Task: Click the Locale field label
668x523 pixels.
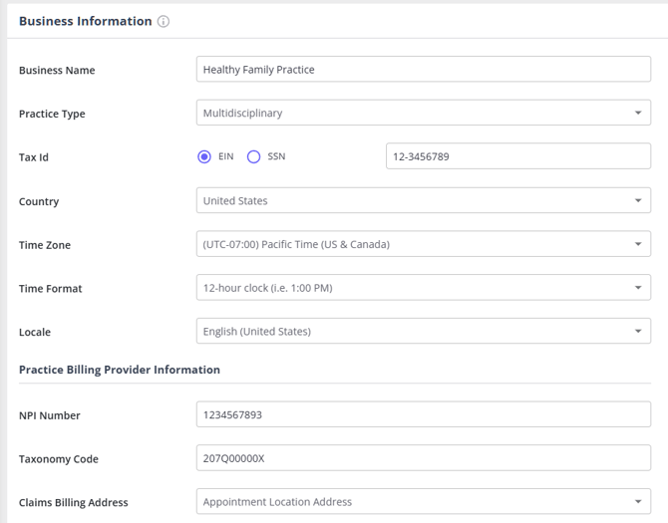Action: tap(36, 333)
